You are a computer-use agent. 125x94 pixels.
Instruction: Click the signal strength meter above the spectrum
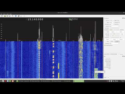pyautogui.click(x=73, y=19)
